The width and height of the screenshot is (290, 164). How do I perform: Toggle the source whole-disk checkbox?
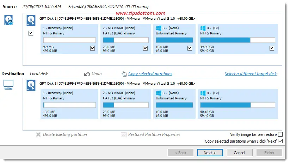point(31,33)
